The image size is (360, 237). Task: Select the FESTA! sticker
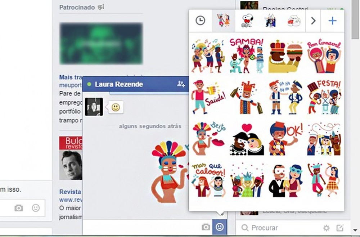pyautogui.click(x=323, y=97)
